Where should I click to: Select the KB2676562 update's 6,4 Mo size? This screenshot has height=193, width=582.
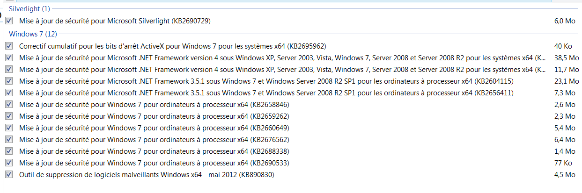pyautogui.click(x=564, y=140)
